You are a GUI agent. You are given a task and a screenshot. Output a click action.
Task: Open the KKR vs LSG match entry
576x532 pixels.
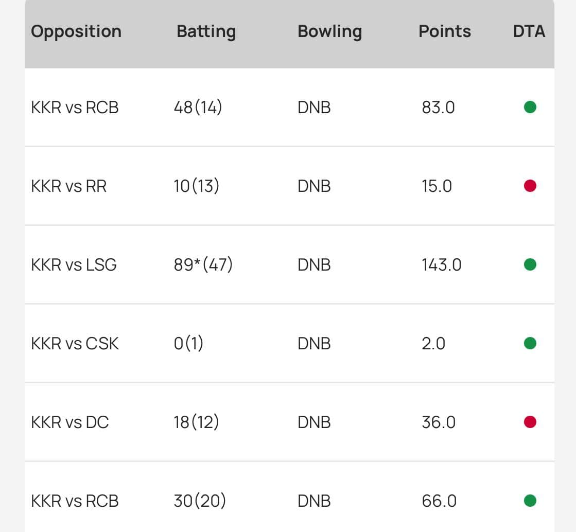coord(74,265)
